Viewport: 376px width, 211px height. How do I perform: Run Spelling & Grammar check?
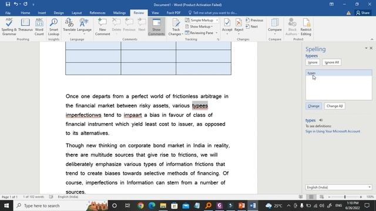click(9, 27)
